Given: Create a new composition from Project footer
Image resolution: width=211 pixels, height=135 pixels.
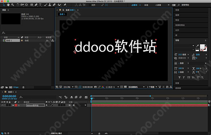Looking at the screenshot, I should click(x=11, y=87).
